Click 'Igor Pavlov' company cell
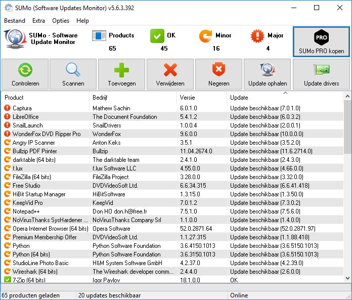Screen dimensions: 352x300 point(106,280)
